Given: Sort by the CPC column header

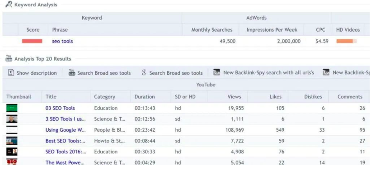Looking at the screenshot, I should tap(320, 30).
